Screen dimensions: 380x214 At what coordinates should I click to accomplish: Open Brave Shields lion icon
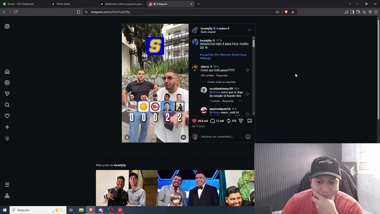point(286,12)
